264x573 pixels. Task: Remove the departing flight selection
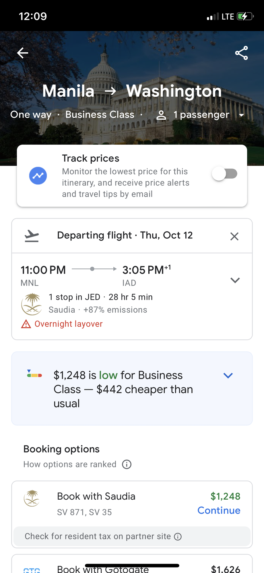(234, 236)
